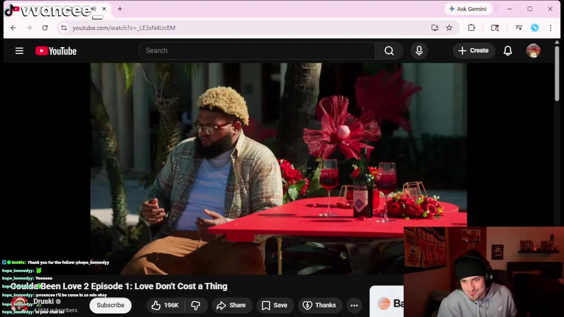This screenshot has width=564, height=317.
Task: Install app icon in address bar
Action: pos(435,28)
